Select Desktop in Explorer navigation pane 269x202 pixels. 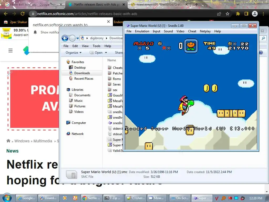coord(77,68)
